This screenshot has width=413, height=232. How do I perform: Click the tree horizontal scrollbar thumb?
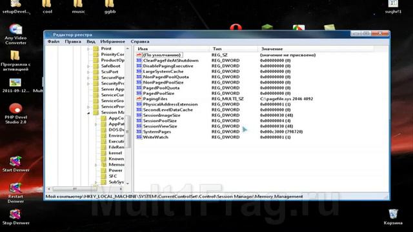pos(75,189)
